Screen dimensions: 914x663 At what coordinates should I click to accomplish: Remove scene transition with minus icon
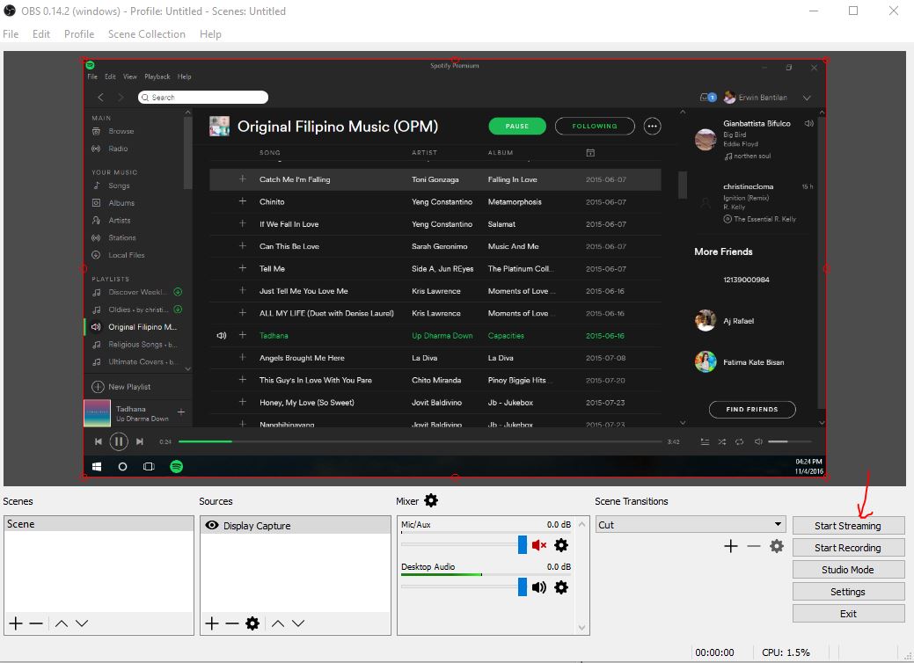point(754,546)
